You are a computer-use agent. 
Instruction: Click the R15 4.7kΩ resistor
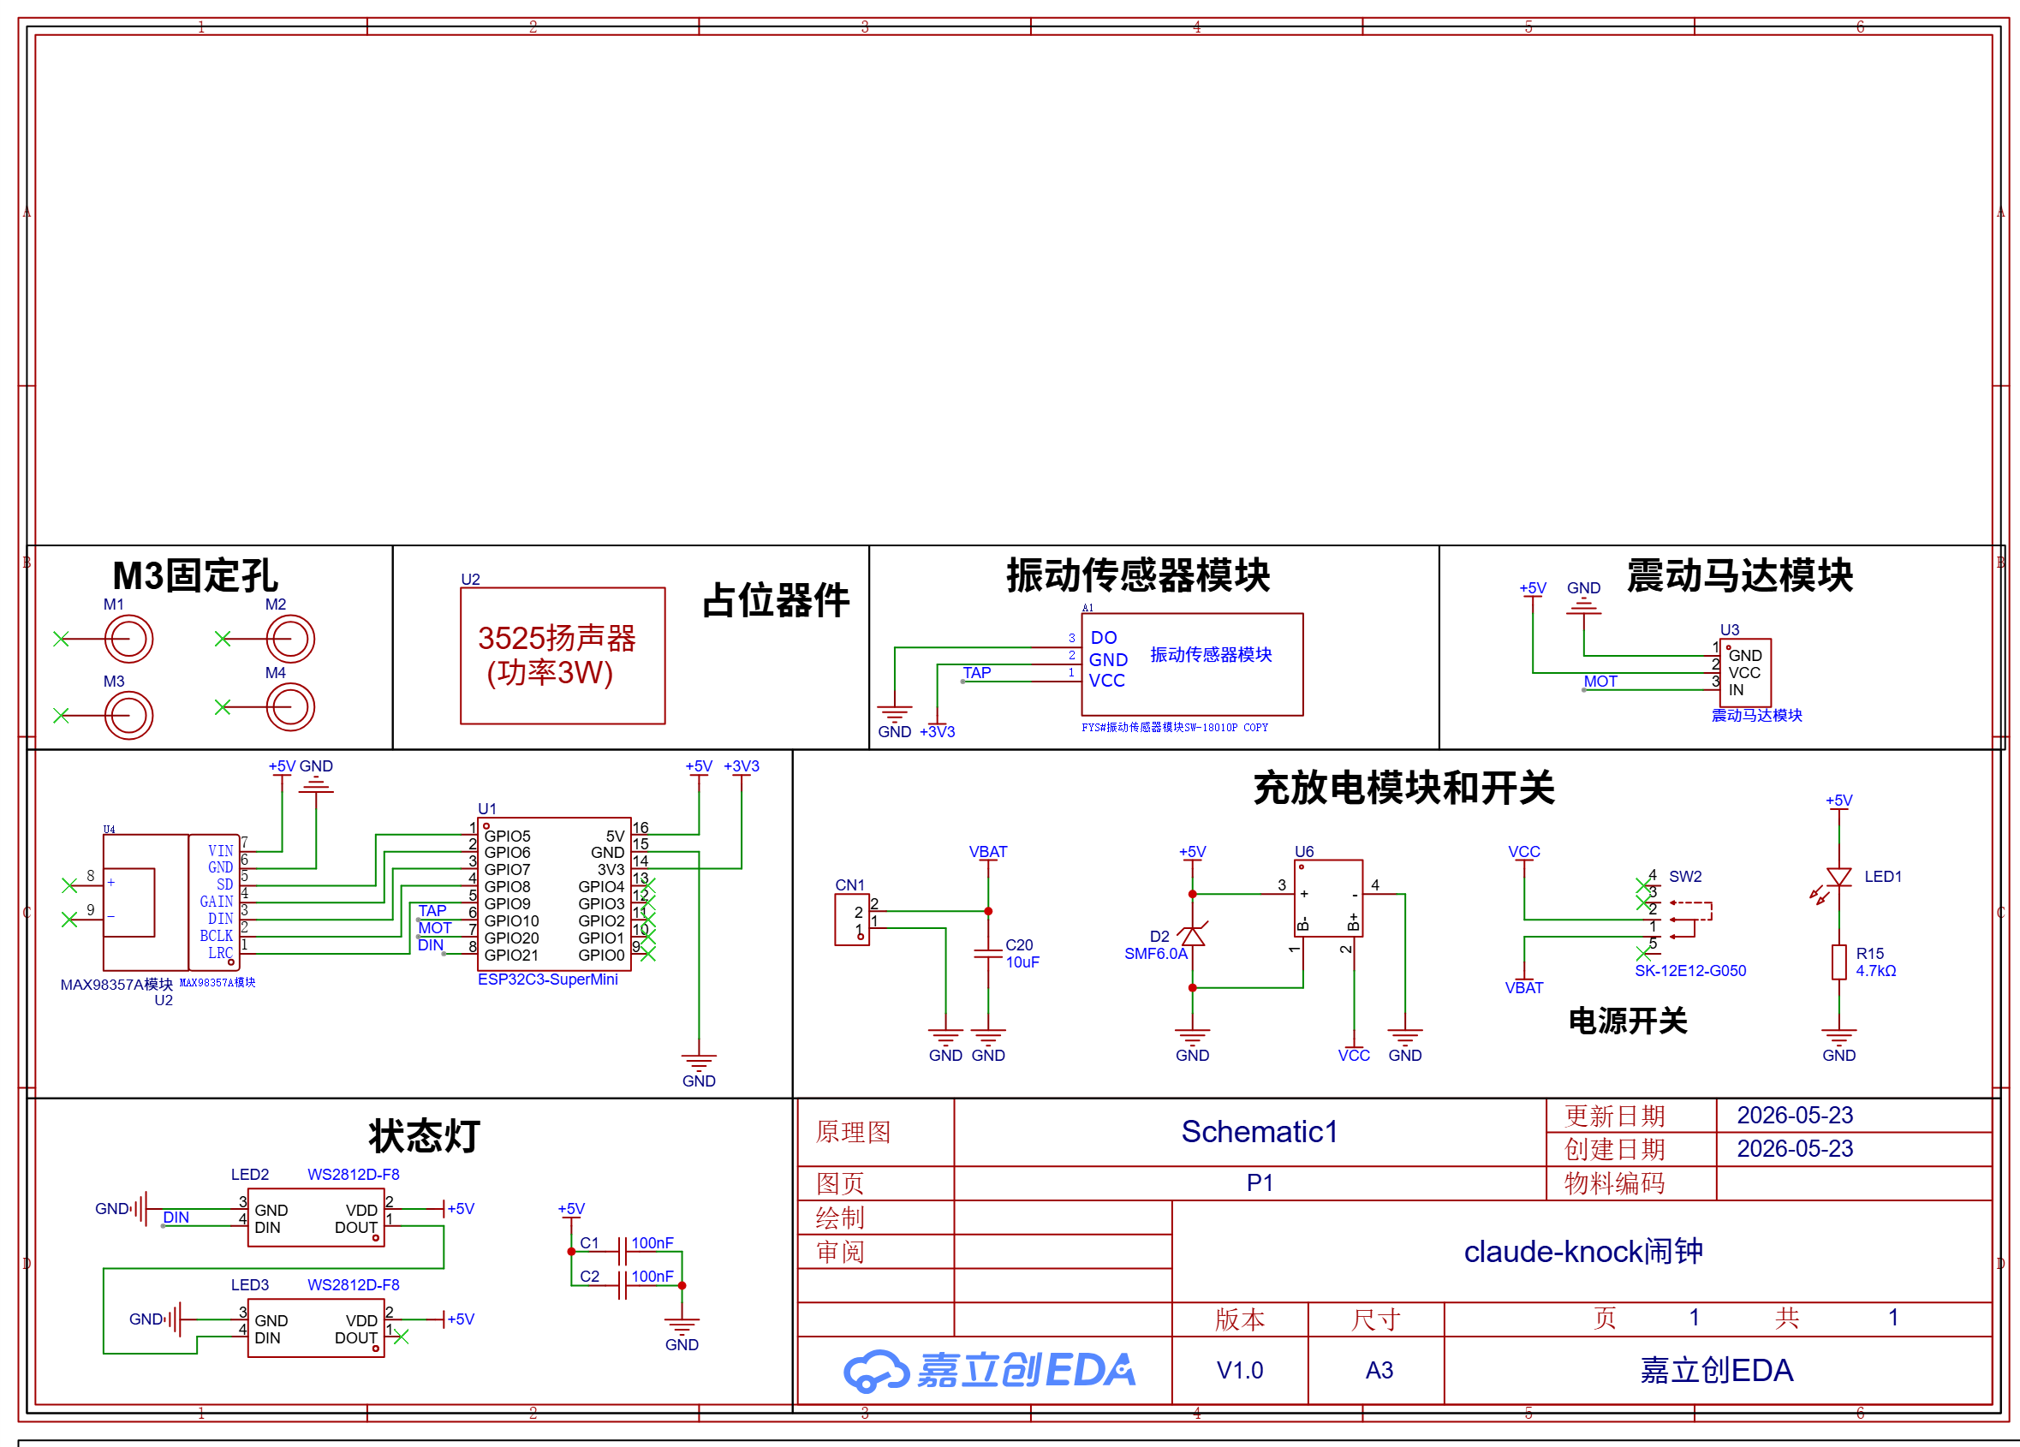coord(1838,962)
